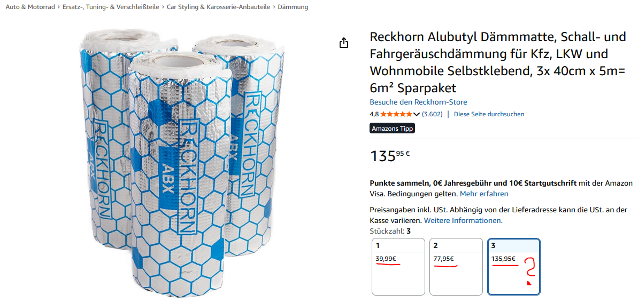Select quantity 2 option for 77,95€

pyautogui.click(x=456, y=266)
